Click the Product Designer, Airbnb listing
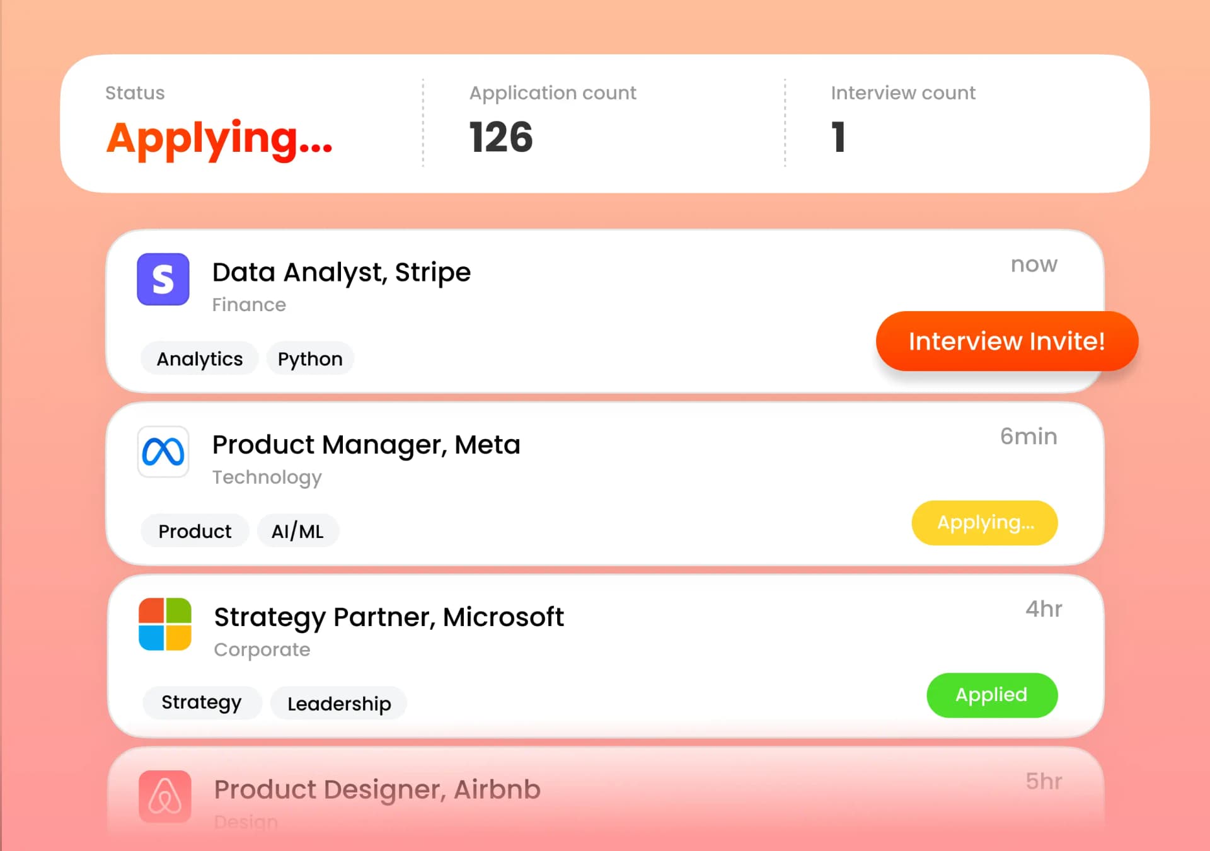Viewport: 1210px width, 851px height. [377, 789]
